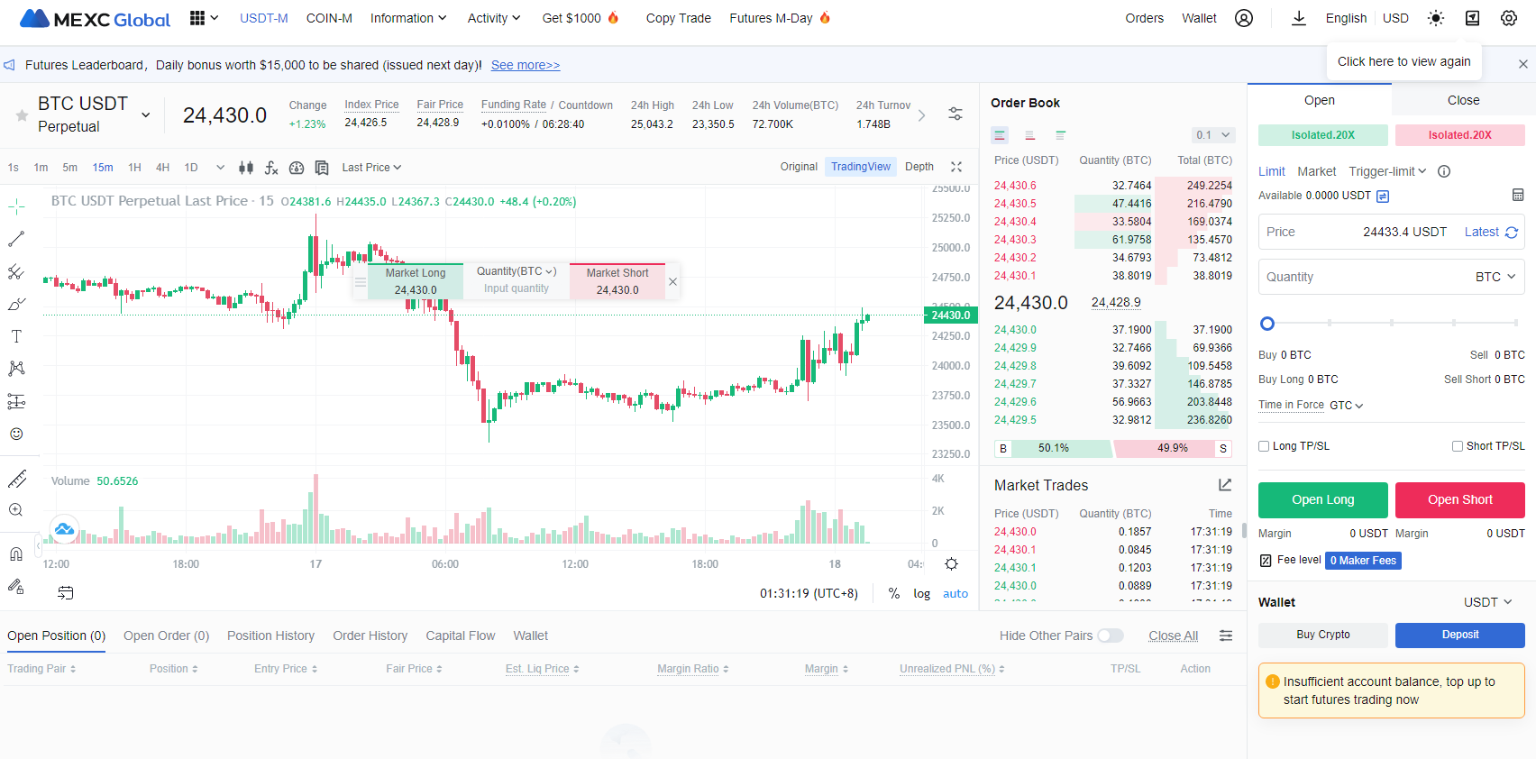Open order book 0.1 precision dropdown
Screen dimensions: 1536x759
coord(1212,135)
